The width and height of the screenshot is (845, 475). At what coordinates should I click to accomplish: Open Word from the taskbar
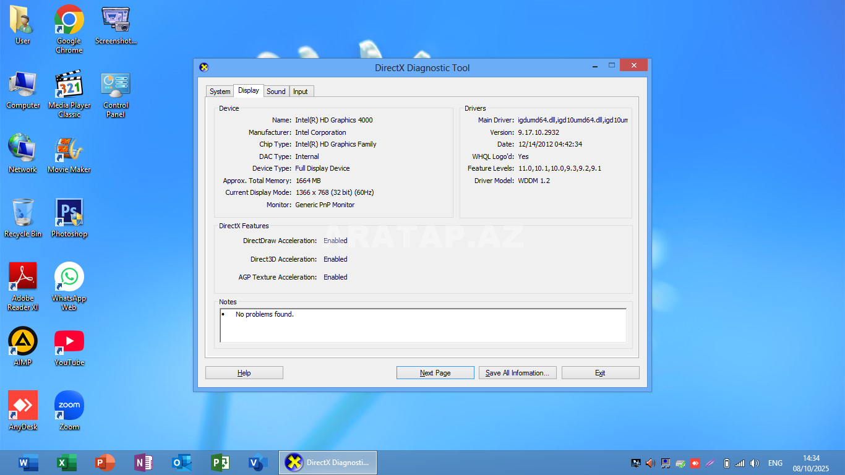pyautogui.click(x=28, y=463)
